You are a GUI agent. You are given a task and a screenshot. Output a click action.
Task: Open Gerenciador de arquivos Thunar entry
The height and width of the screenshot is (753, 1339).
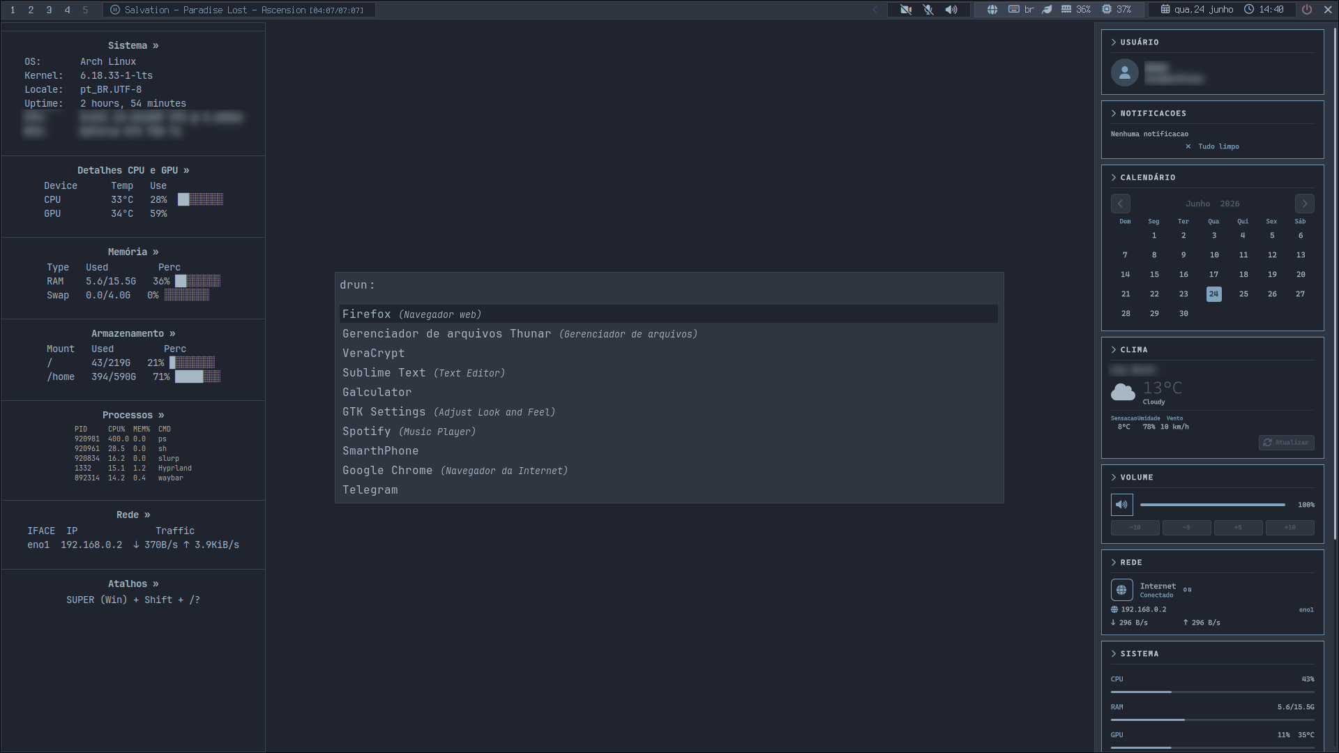click(669, 334)
